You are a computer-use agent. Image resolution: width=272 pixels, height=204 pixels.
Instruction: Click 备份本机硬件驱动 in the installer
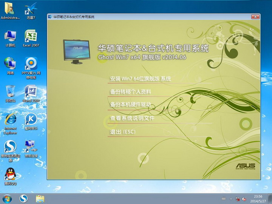[x=130, y=105]
